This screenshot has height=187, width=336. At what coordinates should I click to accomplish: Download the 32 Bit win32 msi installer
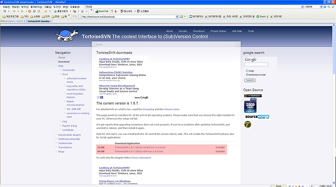tap(140, 147)
